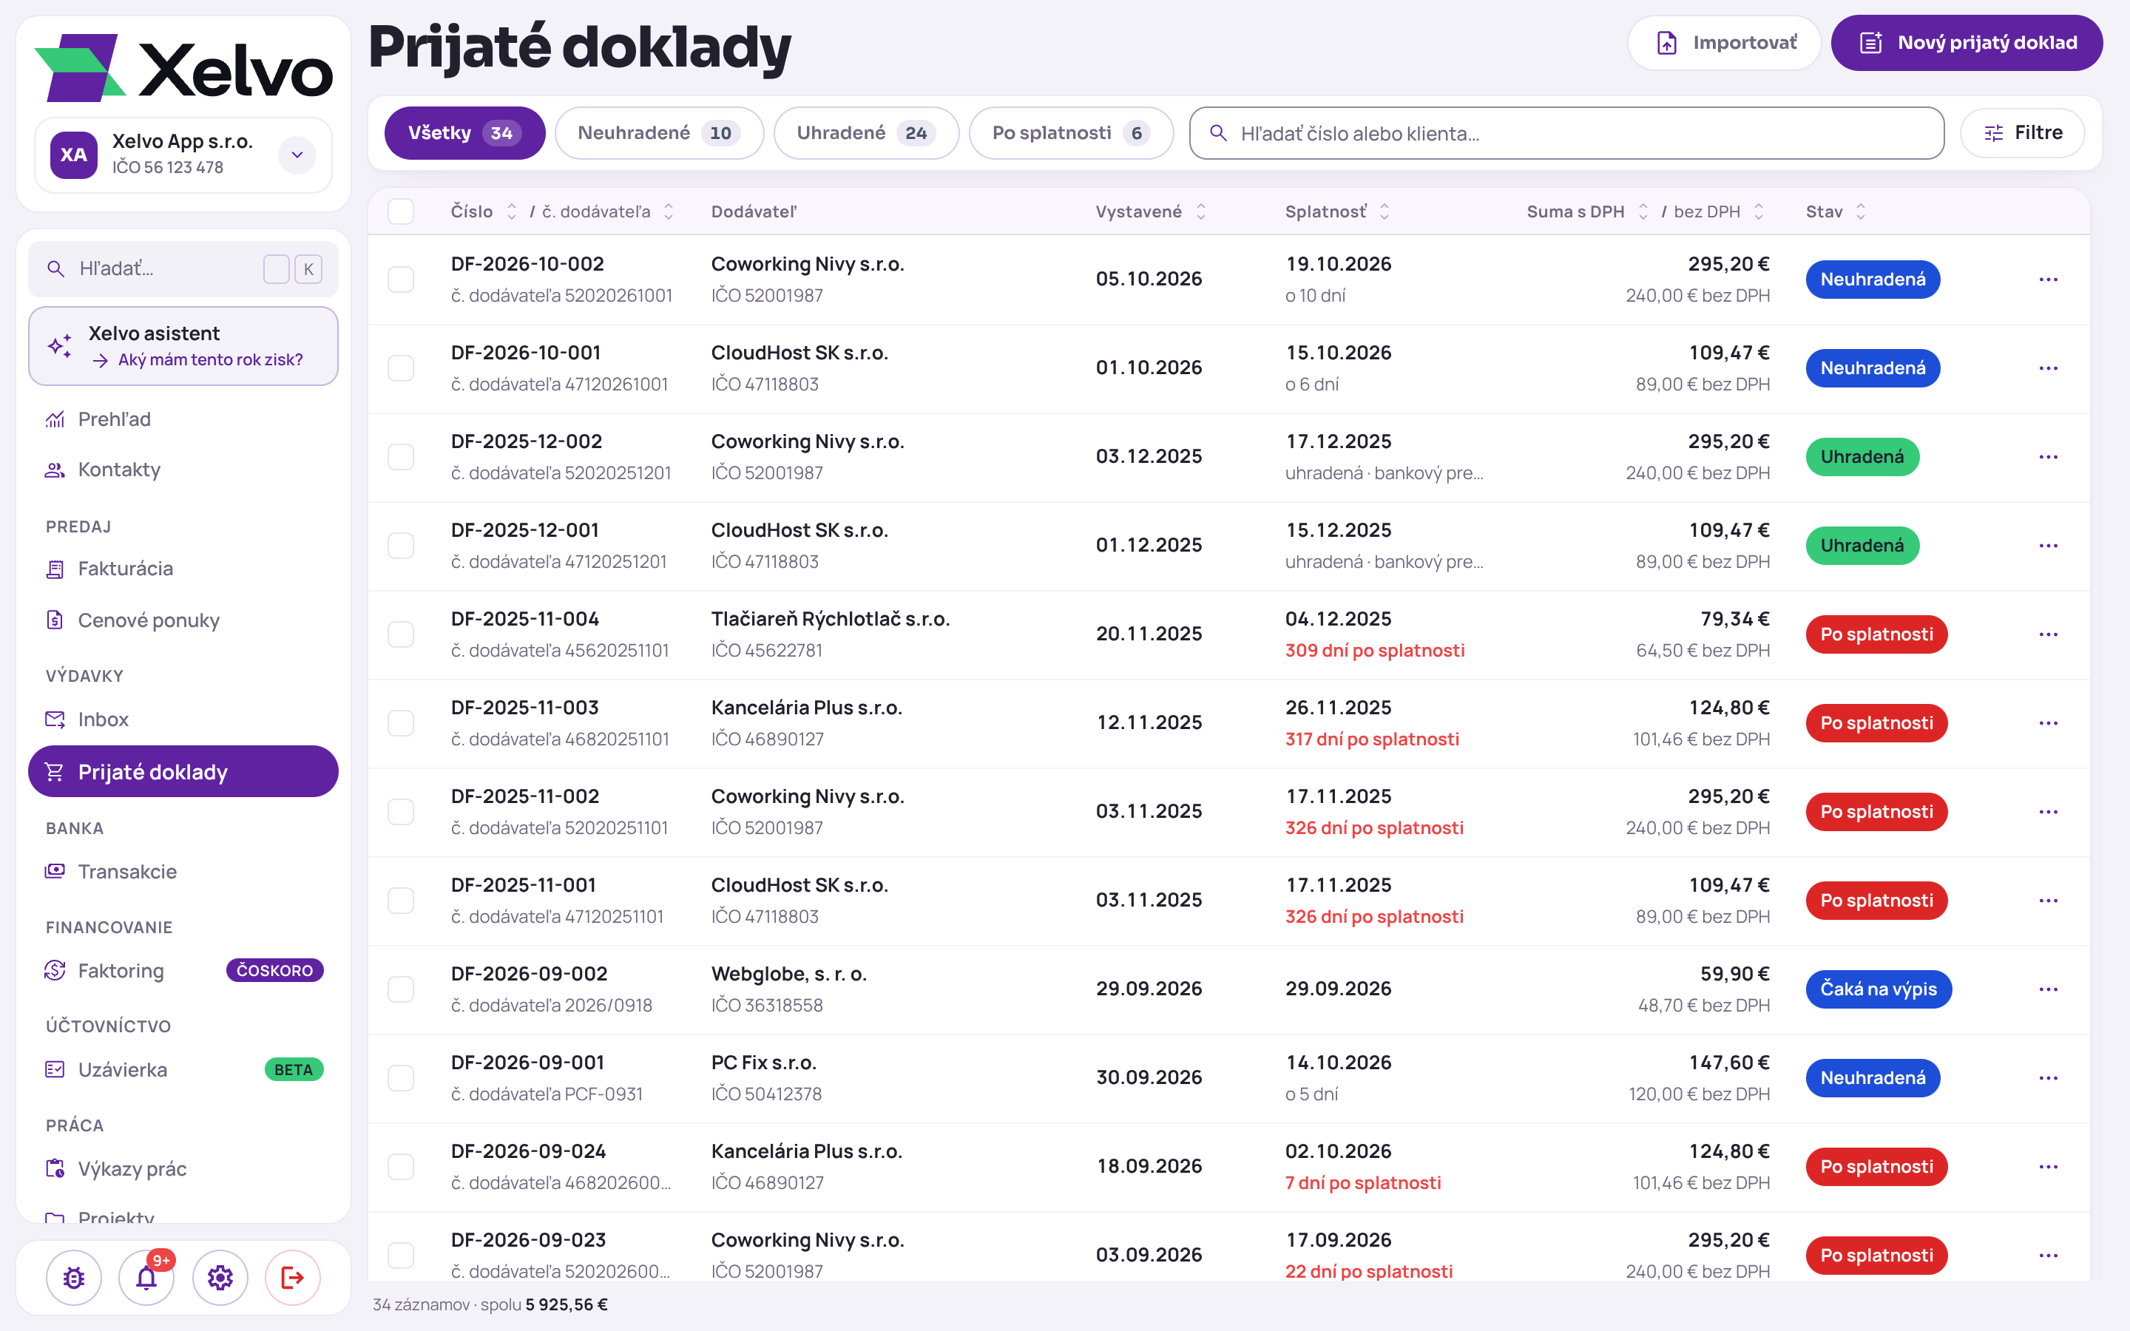This screenshot has width=2130, height=1331.
Task: Expand the Xelvo App s.r.o. company switcher
Action: 183,154
